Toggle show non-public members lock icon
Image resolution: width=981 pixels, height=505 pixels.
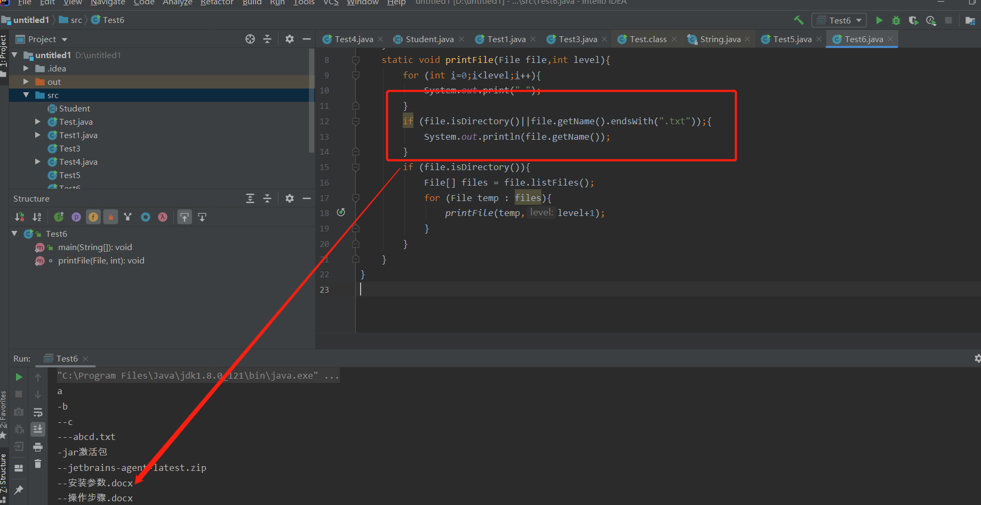(110, 217)
